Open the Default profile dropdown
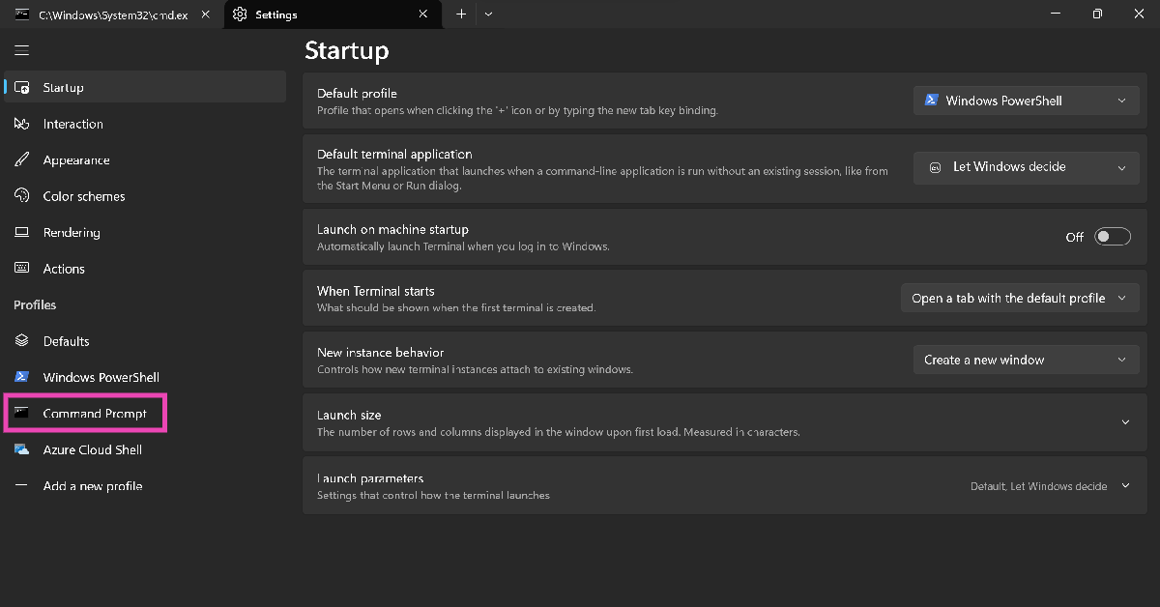Screen dimensions: 1160x607 1024,101
